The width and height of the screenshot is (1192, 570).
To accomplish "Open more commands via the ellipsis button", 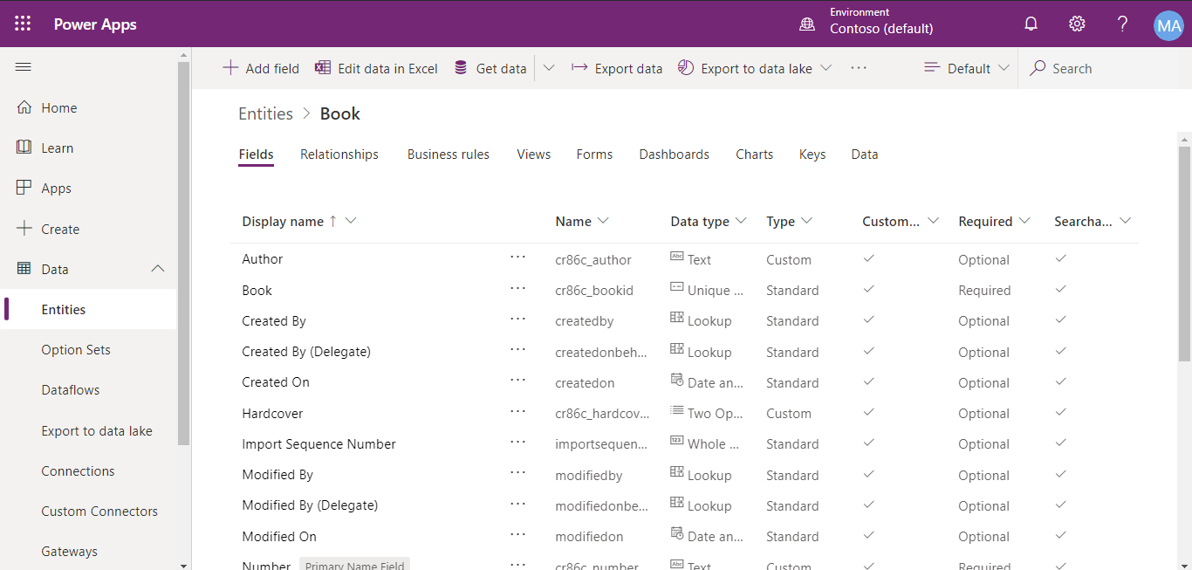I will (858, 67).
